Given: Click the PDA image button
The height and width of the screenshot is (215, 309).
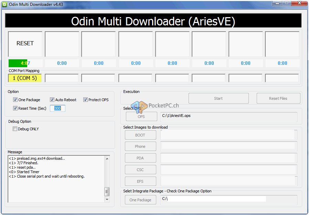Looking at the screenshot, I should pos(140,158).
